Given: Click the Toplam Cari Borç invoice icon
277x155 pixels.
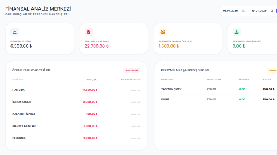Looking at the screenshot, I should tap(89, 32).
